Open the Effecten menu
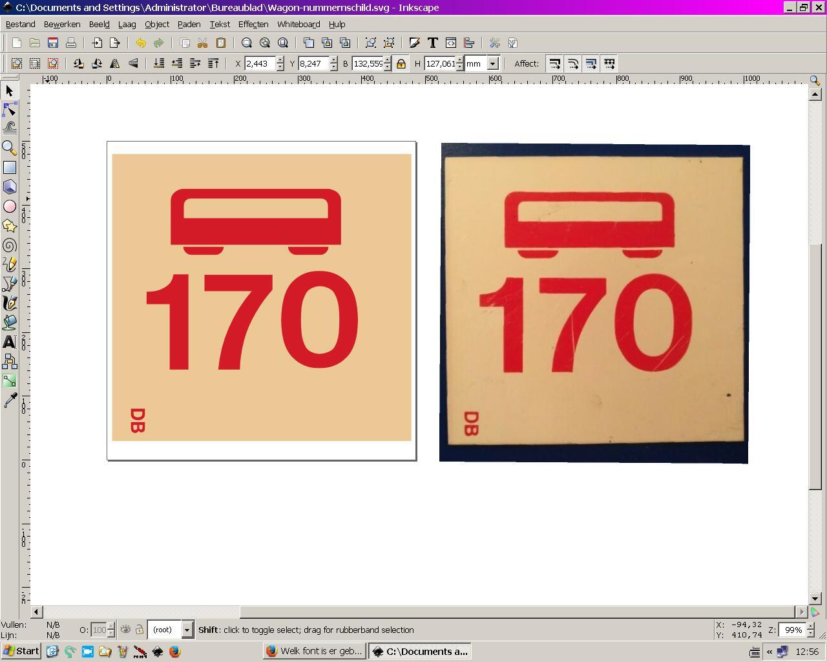827x662 pixels. click(253, 24)
